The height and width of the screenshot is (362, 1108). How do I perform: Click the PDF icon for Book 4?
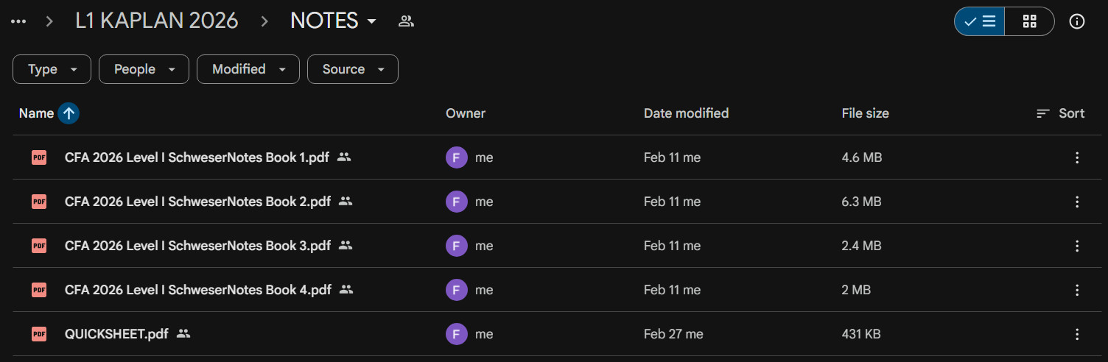pyautogui.click(x=39, y=289)
